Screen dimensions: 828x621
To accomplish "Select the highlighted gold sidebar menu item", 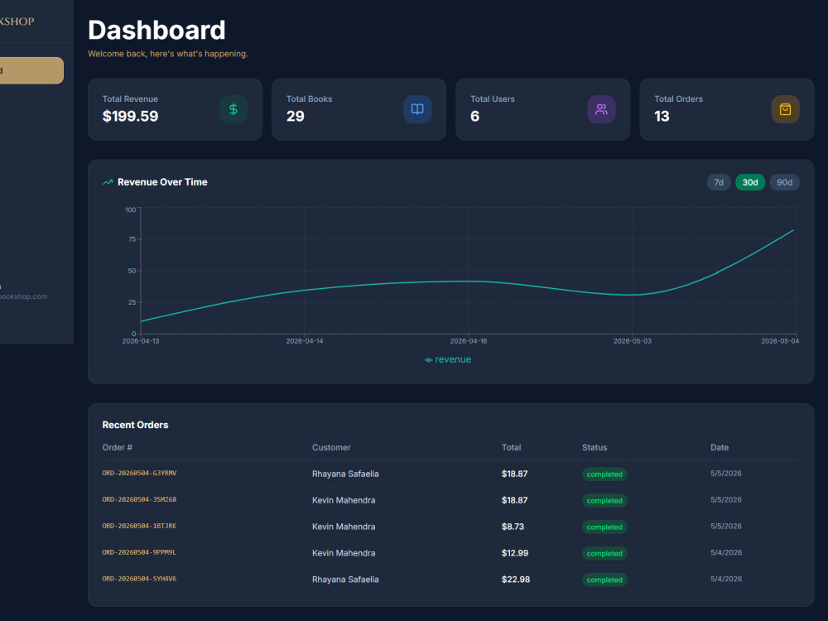I will point(31,70).
